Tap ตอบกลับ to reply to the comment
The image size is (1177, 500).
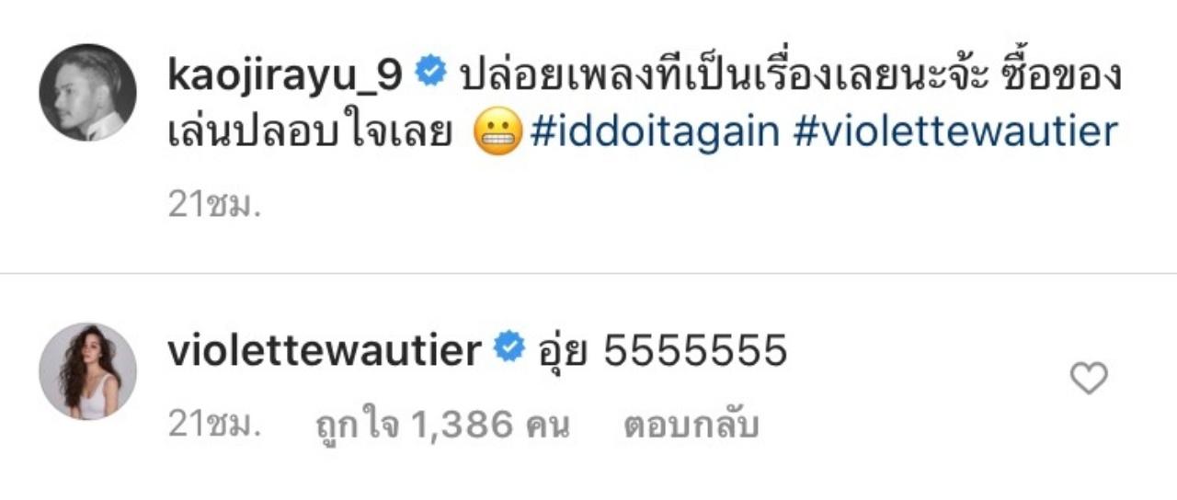coord(691,425)
